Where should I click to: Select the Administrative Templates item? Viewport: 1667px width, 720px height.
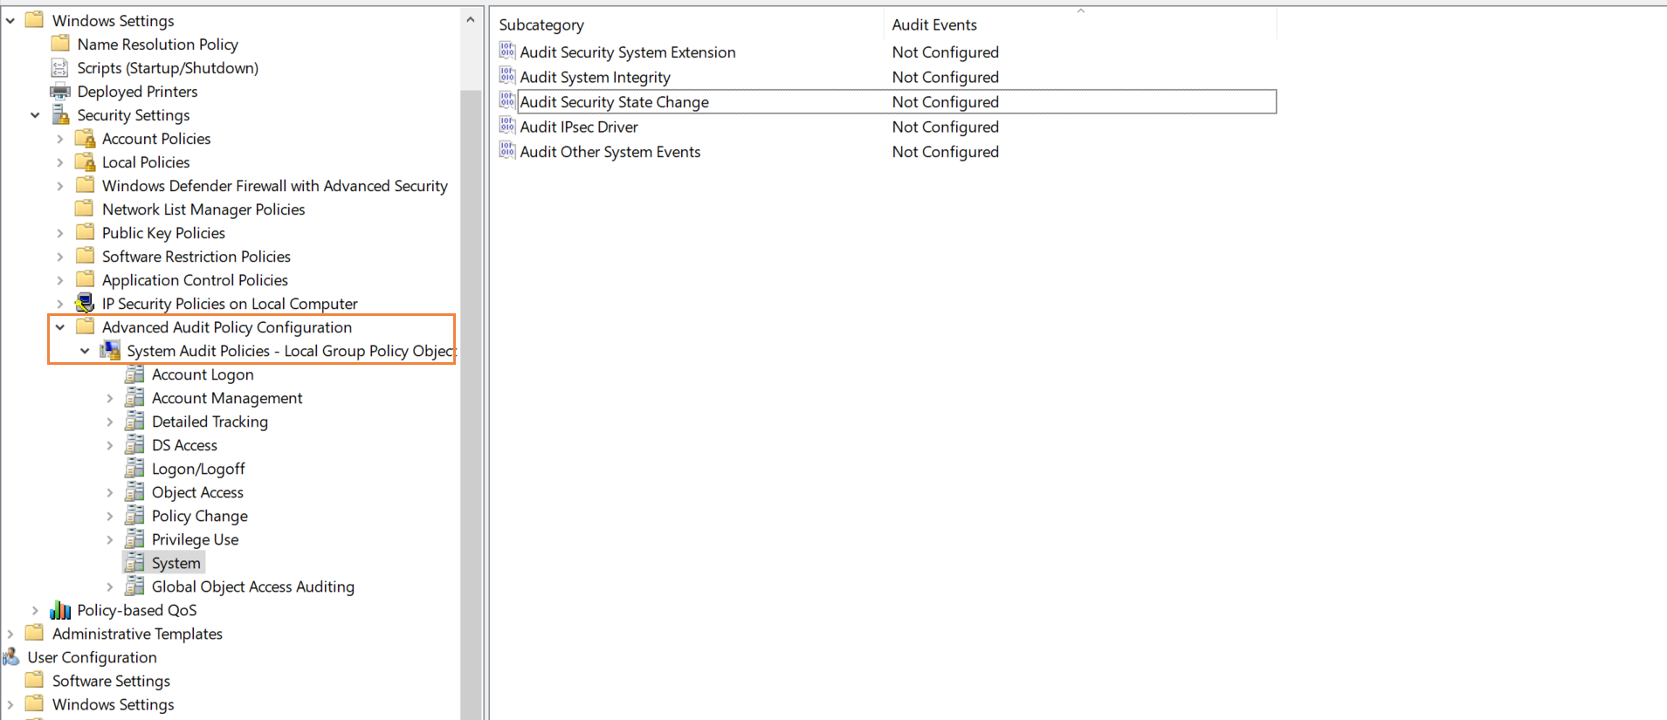click(137, 634)
